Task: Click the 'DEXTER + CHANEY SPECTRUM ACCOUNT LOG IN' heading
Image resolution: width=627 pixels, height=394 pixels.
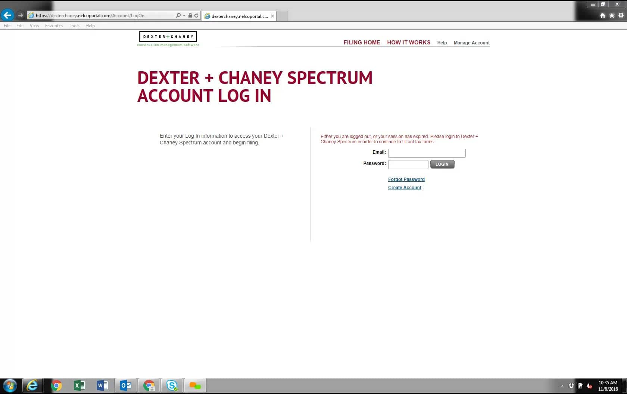Action: (255, 87)
